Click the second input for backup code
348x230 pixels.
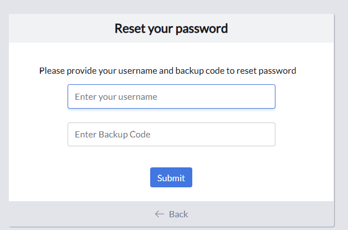[171, 134]
